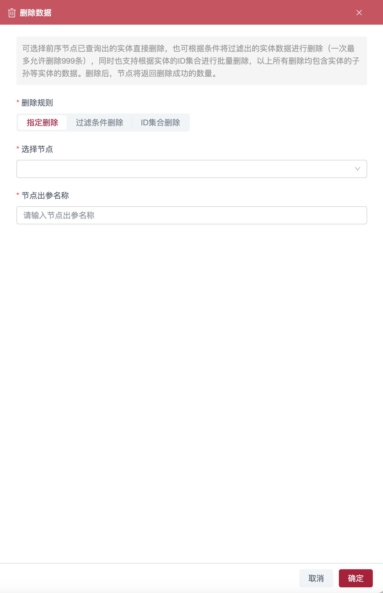Click the 节点出参名称 field label

click(45, 195)
